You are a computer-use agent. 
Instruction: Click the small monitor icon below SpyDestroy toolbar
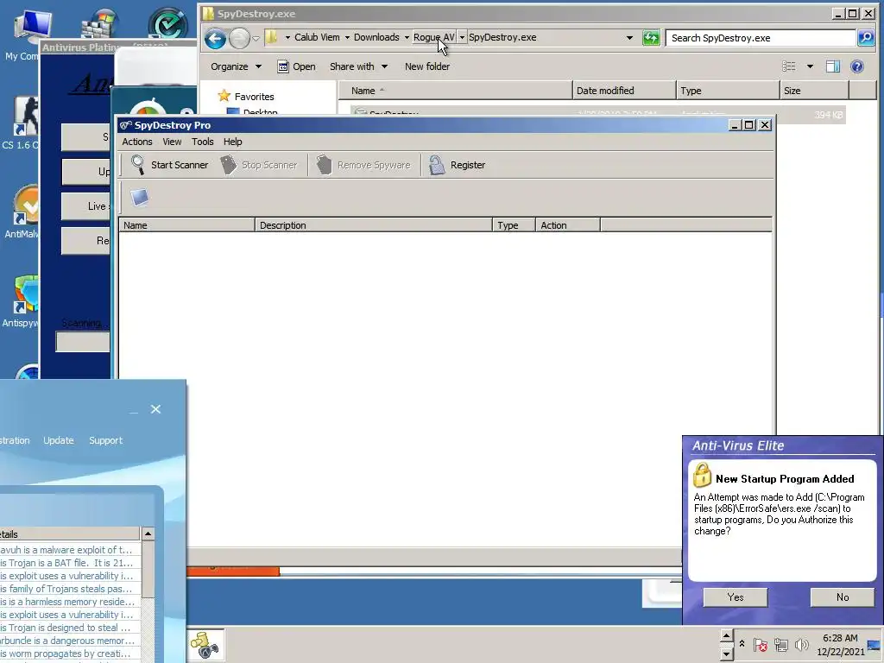(x=139, y=198)
